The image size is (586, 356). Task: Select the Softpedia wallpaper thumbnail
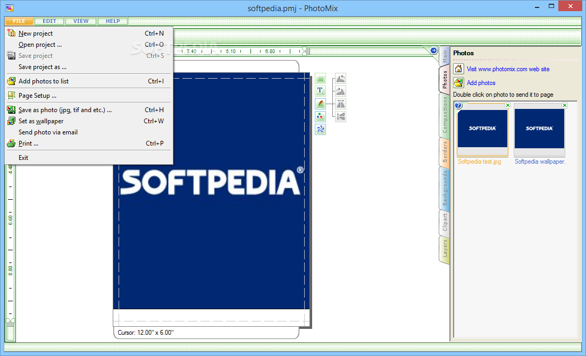539,129
